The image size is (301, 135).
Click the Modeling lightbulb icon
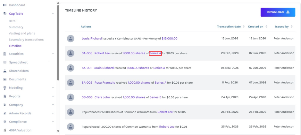[x=5, y=87]
